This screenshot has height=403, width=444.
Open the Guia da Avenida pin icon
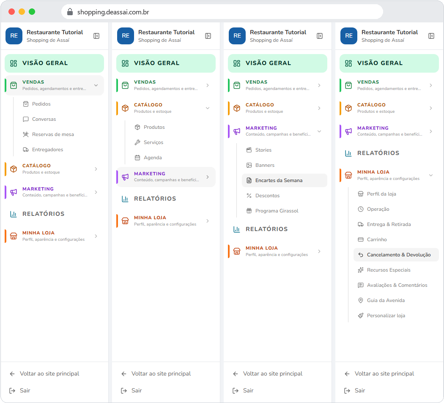click(360, 300)
